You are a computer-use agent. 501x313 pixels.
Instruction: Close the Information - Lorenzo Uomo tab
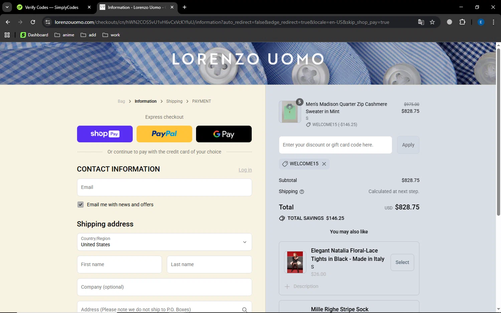click(x=172, y=7)
